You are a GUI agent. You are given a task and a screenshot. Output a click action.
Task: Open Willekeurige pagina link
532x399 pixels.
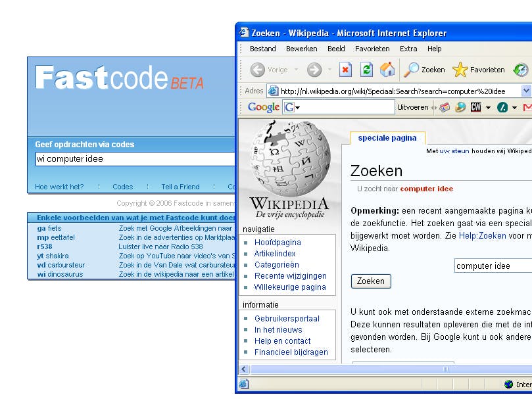[290, 287]
